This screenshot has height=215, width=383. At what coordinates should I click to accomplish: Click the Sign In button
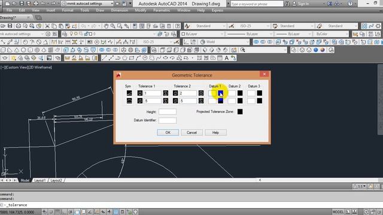(300, 4)
